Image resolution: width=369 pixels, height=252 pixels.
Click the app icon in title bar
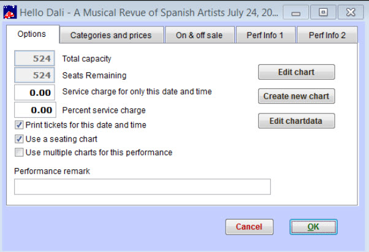10,12
